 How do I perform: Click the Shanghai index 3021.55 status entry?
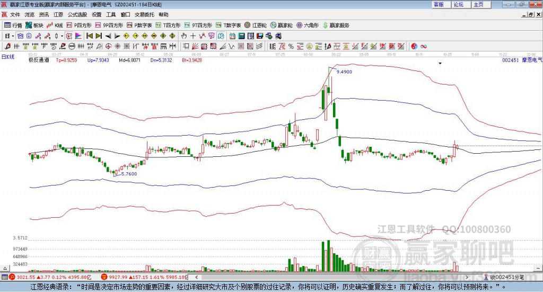click(x=50, y=277)
